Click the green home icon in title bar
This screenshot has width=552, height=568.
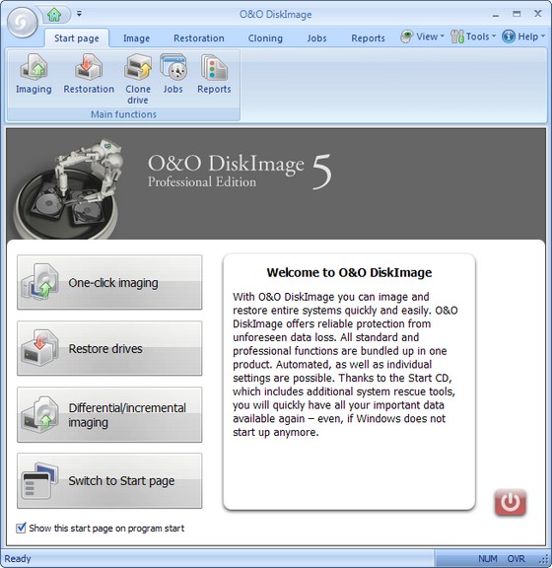tap(54, 15)
